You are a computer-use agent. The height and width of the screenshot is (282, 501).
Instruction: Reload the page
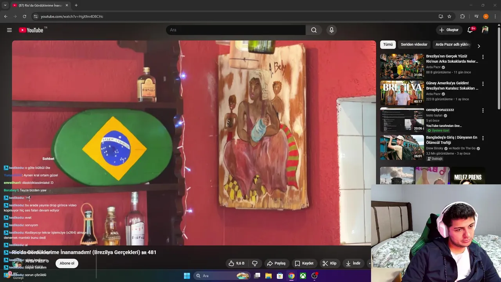tap(24, 16)
